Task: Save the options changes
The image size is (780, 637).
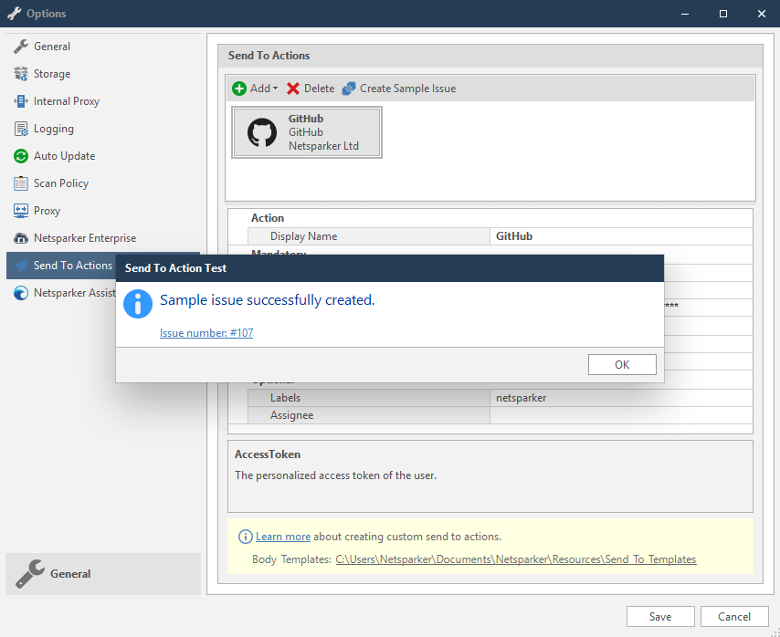Action: coord(660,616)
